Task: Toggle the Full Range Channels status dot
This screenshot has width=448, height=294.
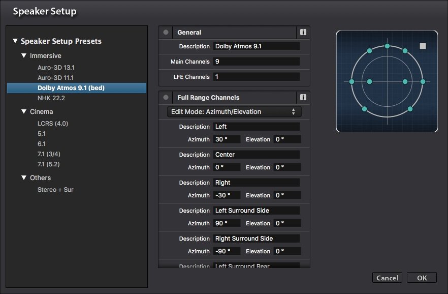Action: click(x=166, y=97)
